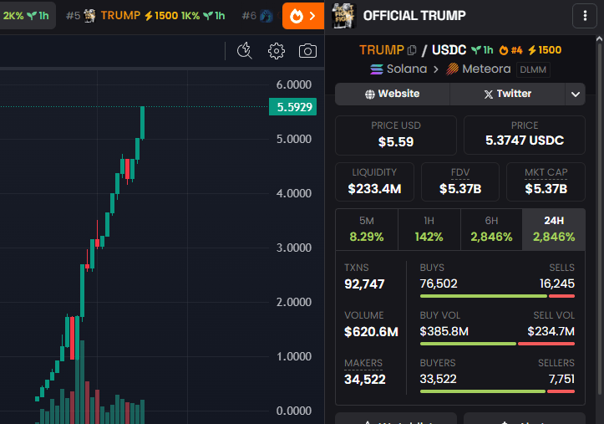
Task: Click the LIQUIDITY $233.4M box
Action: point(374,182)
